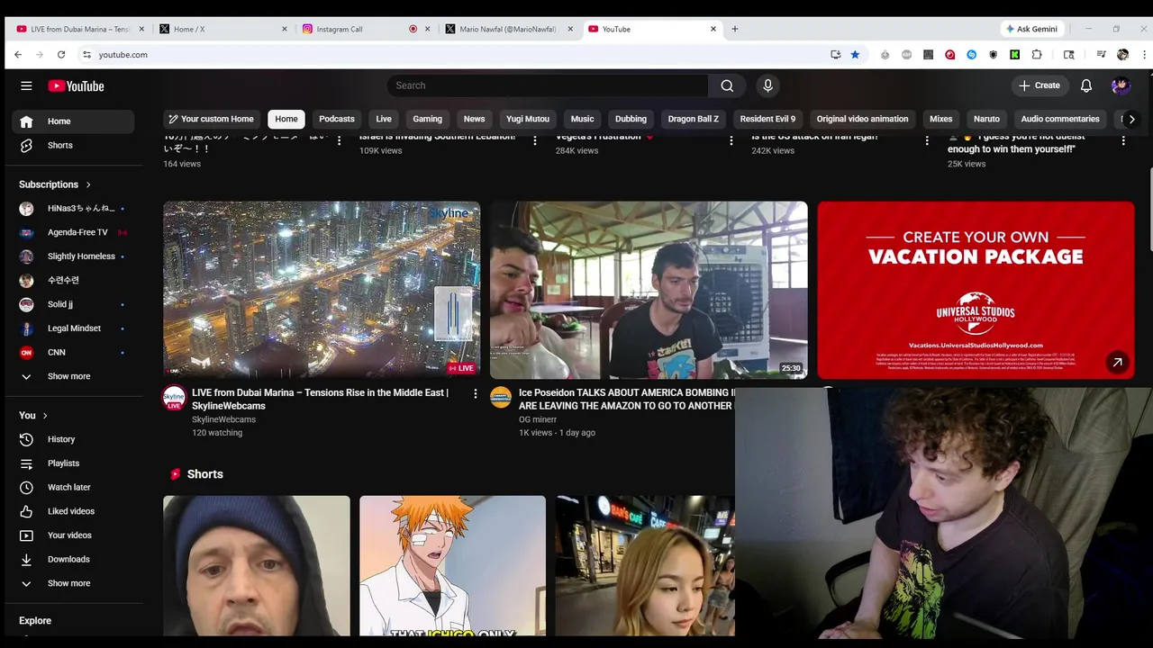This screenshot has width=1153, height=648.
Task: Play the Ice Poseidon video thumbnail
Action: [649, 290]
